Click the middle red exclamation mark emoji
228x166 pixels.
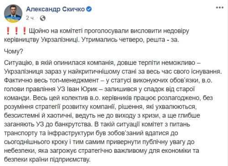pyautogui.click(x=16, y=31)
